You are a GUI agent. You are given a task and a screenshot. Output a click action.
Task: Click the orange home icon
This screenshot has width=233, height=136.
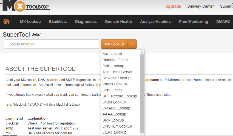click(x=7, y=22)
